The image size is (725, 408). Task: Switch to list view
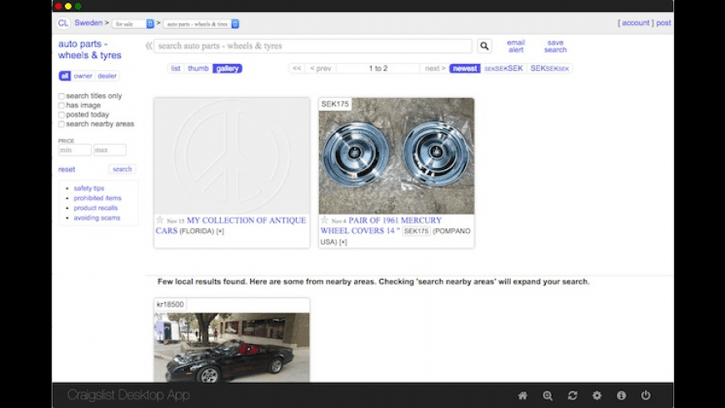point(176,68)
